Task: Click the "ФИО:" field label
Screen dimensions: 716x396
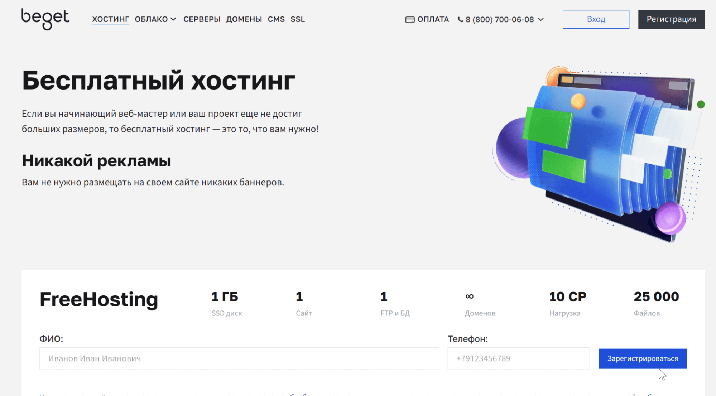Action: [x=51, y=339]
